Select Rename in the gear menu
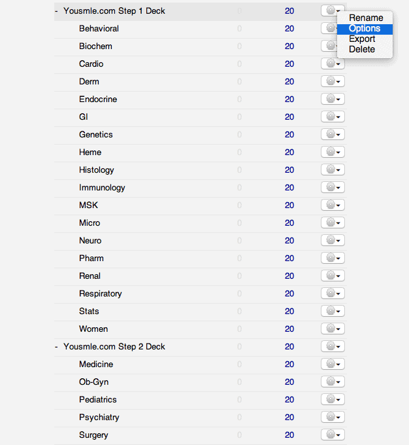The height and width of the screenshot is (445, 409). 365,18
